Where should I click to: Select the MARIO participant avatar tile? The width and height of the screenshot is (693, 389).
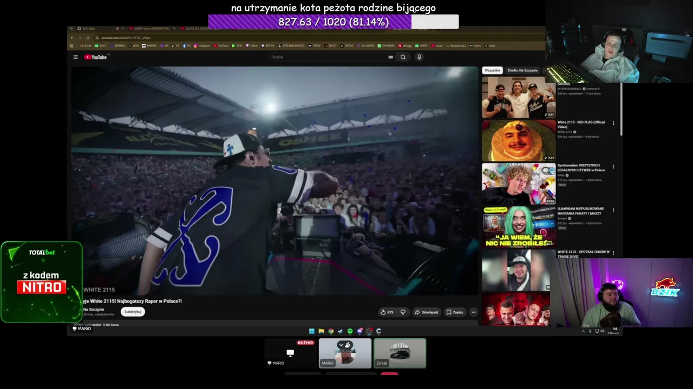coord(345,353)
